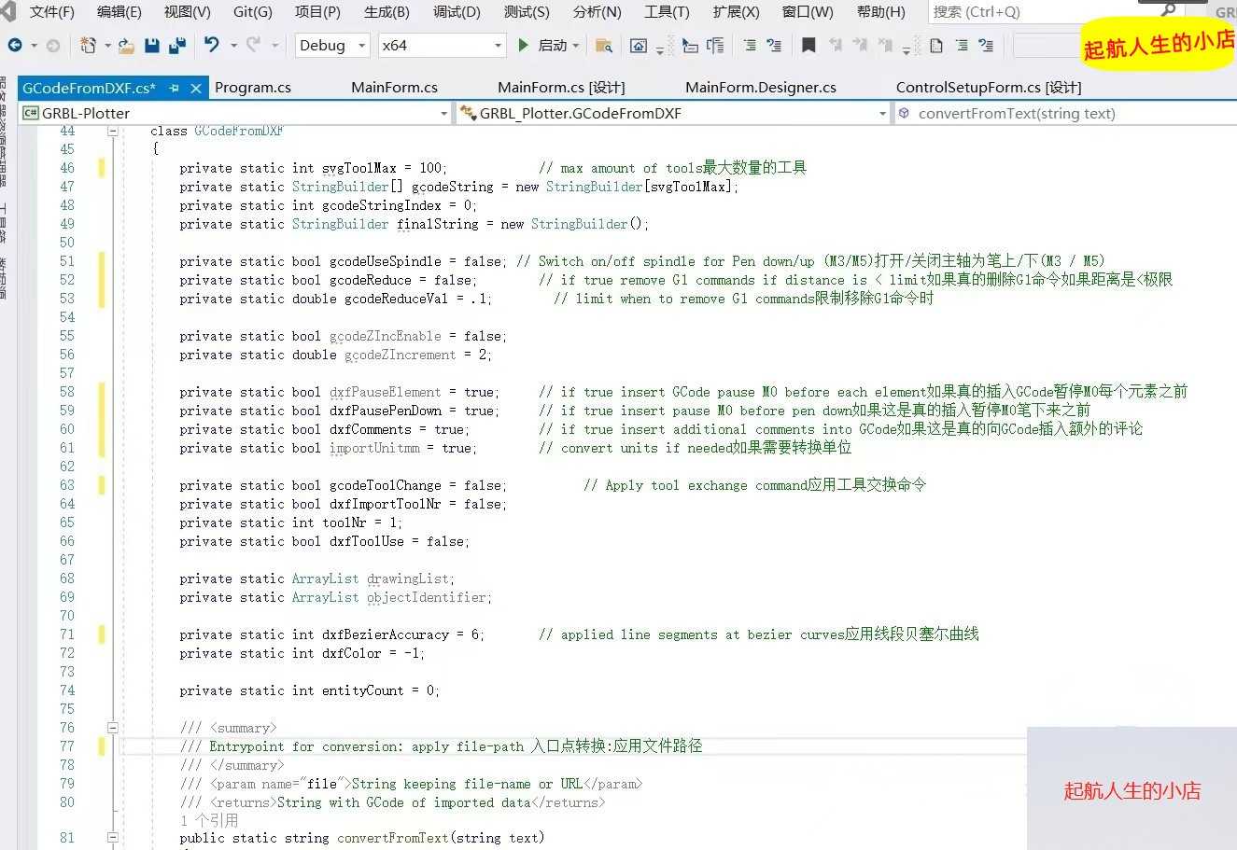Click the Save file icon
Screen dimensions: 1237x850
pyautogui.click(x=151, y=45)
